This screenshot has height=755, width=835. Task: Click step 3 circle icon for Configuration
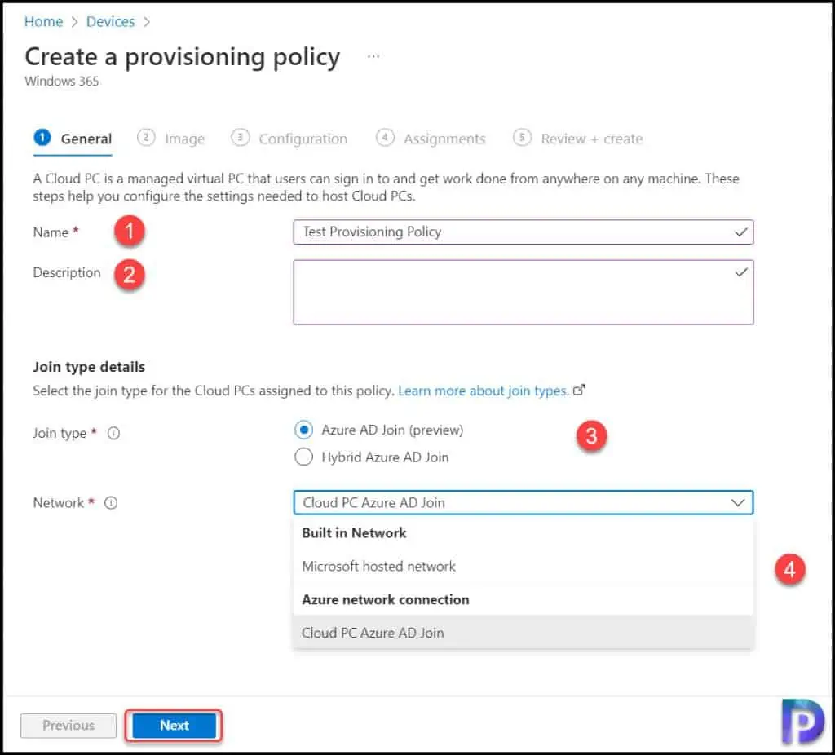tap(241, 138)
